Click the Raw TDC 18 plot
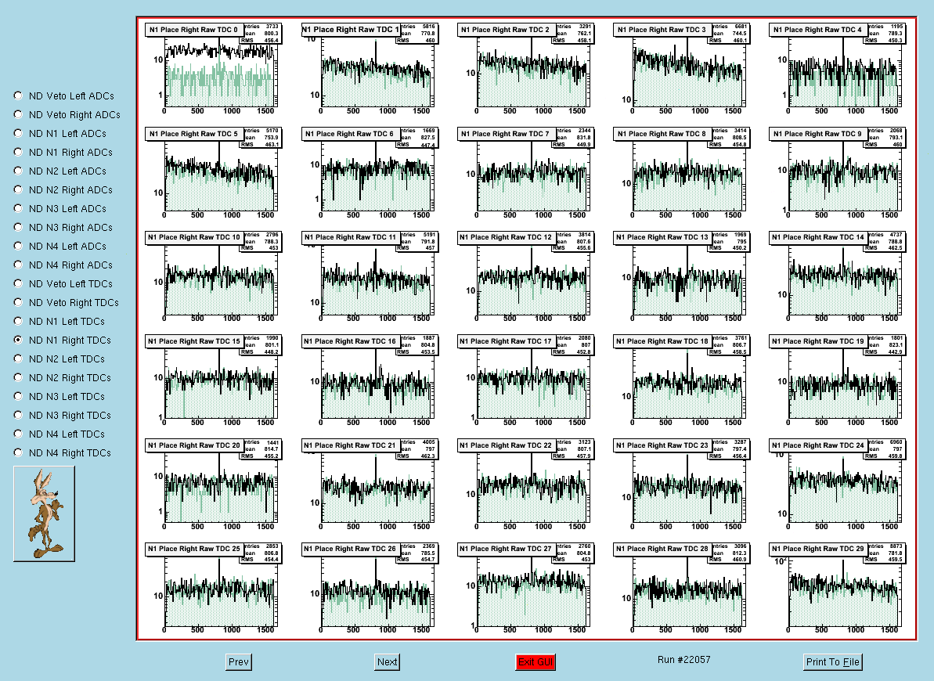The width and height of the screenshot is (934, 681). point(680,380)
